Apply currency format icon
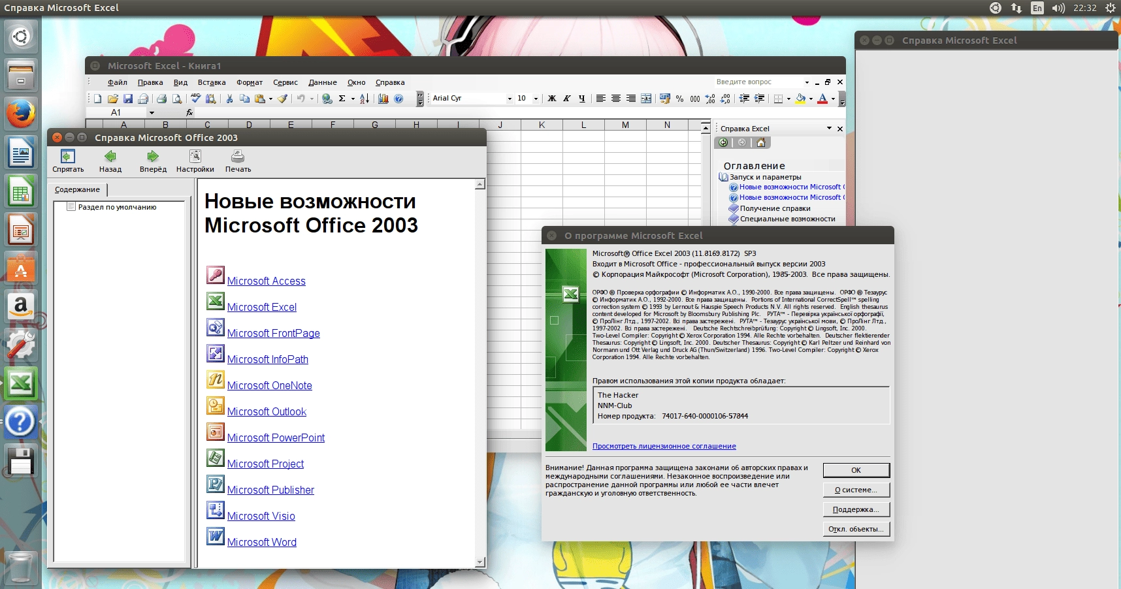The image size is (1121, 589). (665, 99)
